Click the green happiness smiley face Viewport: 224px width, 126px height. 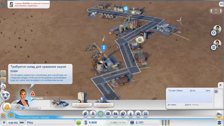[78, 122]
